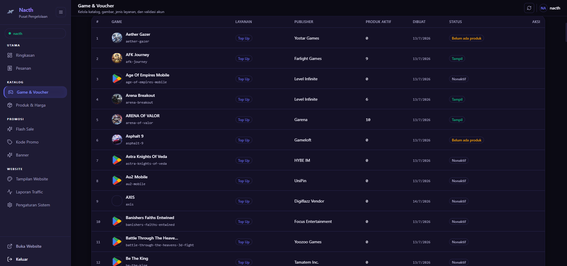Click the AFK Journey game thumbnail
This screenshot has width=567, height=266.
click(x=117, y=58)
